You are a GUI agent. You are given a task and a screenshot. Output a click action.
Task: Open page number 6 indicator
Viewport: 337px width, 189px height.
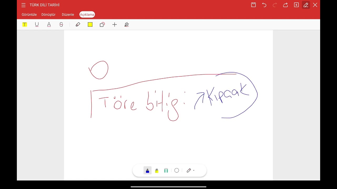click(x=296, y=5)
